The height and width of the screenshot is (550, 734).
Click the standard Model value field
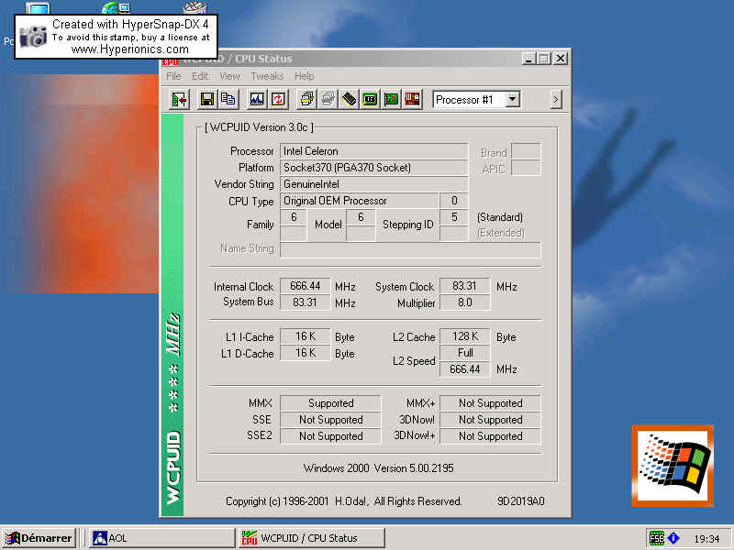click(361, 217)
